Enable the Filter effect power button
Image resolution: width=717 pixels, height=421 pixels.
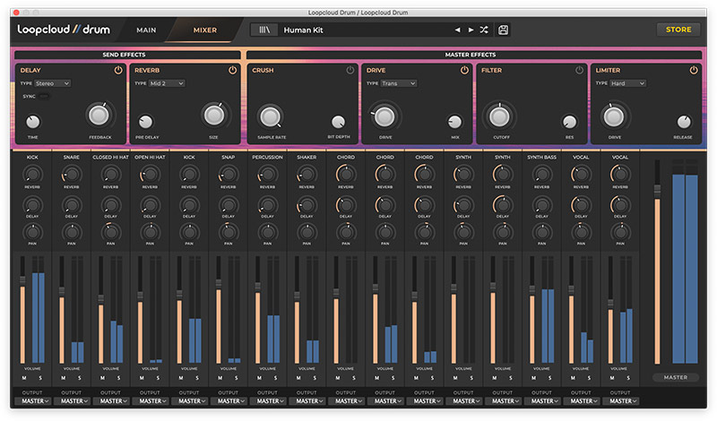tap(579, 71)
